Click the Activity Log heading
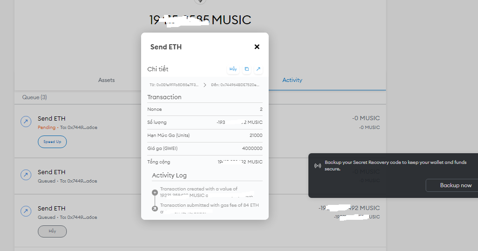The image size is (478, 251). coord(169,176)
